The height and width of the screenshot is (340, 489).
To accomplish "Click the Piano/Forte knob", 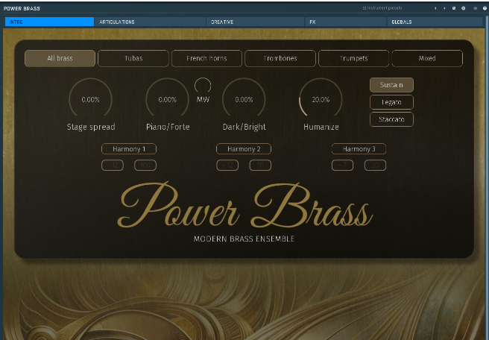I will [168, 99].
